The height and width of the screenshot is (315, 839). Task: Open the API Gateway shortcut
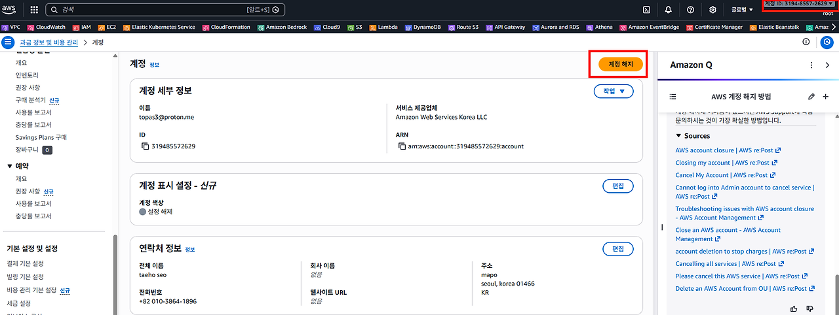(505, 27)
